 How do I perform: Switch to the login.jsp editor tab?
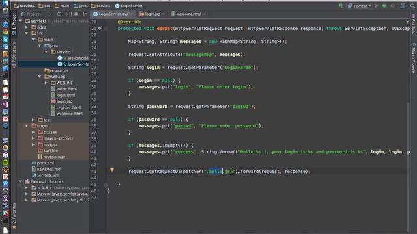coord(152,14)
